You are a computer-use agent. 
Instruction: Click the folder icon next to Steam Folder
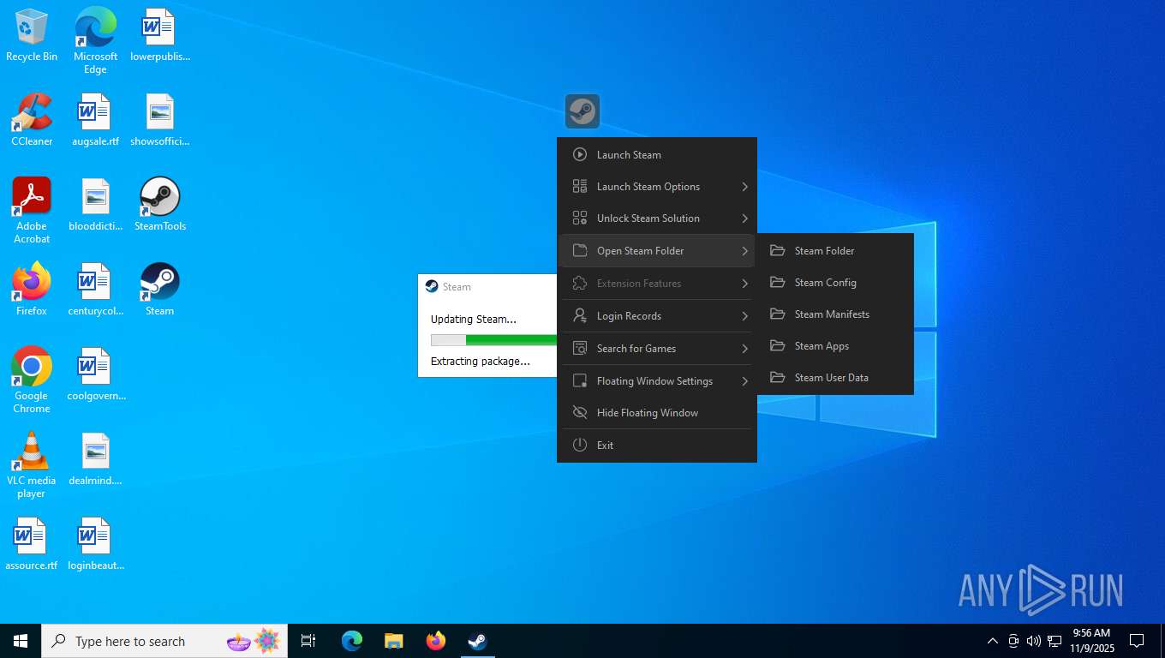coord(777,250)
